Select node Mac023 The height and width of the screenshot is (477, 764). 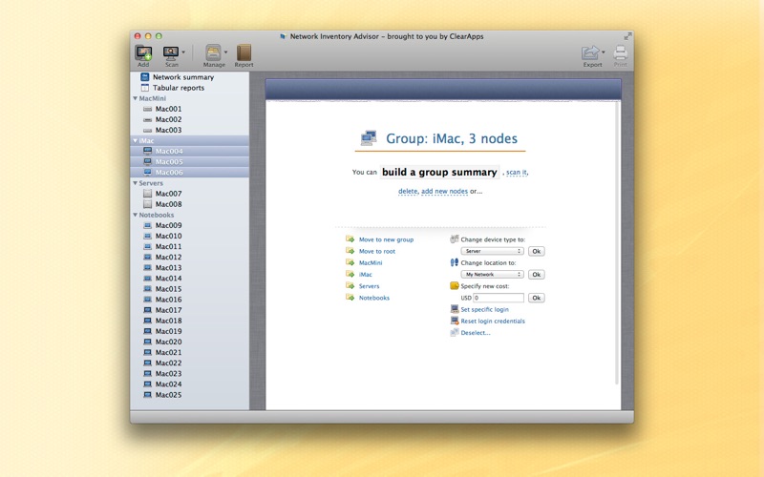169,374
